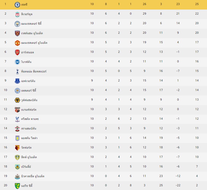Open the team link ลิเวอร์พูล
Image resolution: width=207 pixels, height=190 pixels.
pyautogui.click(x=27, y=14)
